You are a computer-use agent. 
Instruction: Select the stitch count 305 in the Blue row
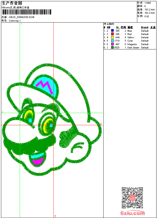pos(117,31)
